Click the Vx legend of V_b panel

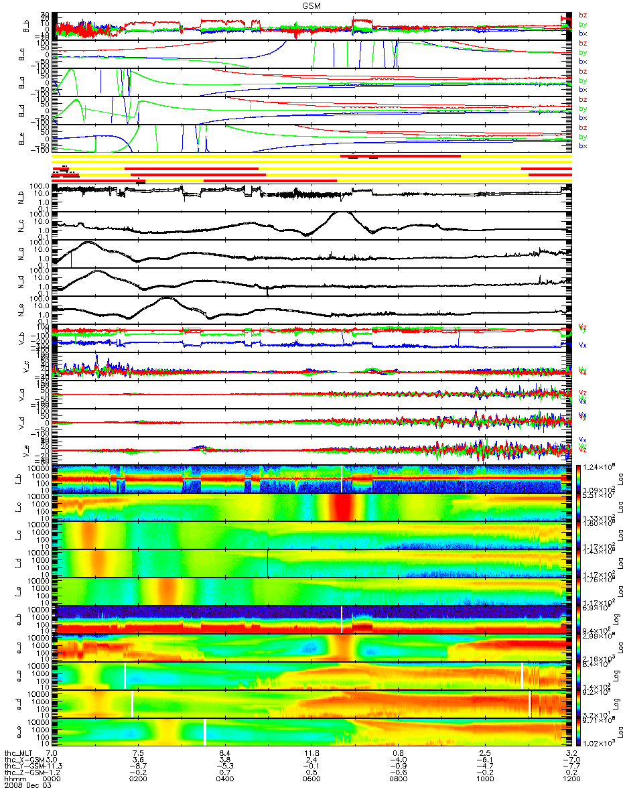tap(582, 345)
